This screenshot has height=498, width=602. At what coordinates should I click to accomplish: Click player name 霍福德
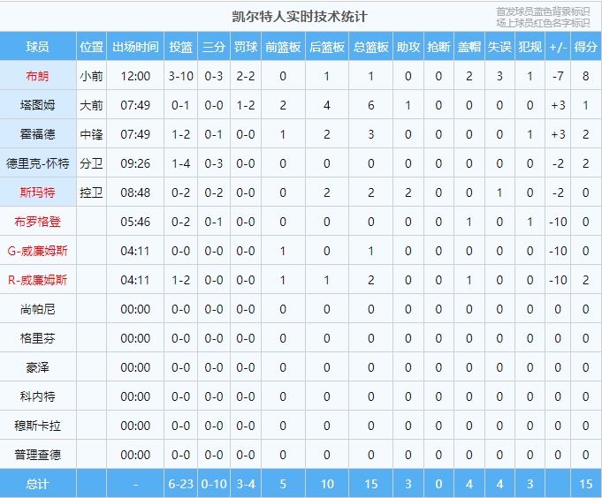[x=38, y=134]
